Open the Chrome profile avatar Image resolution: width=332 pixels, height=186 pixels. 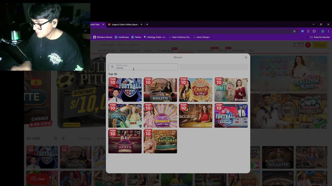pos(323,31)
